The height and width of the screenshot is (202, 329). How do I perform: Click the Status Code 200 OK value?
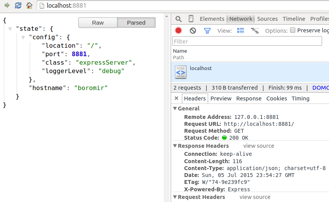point(239,138)
